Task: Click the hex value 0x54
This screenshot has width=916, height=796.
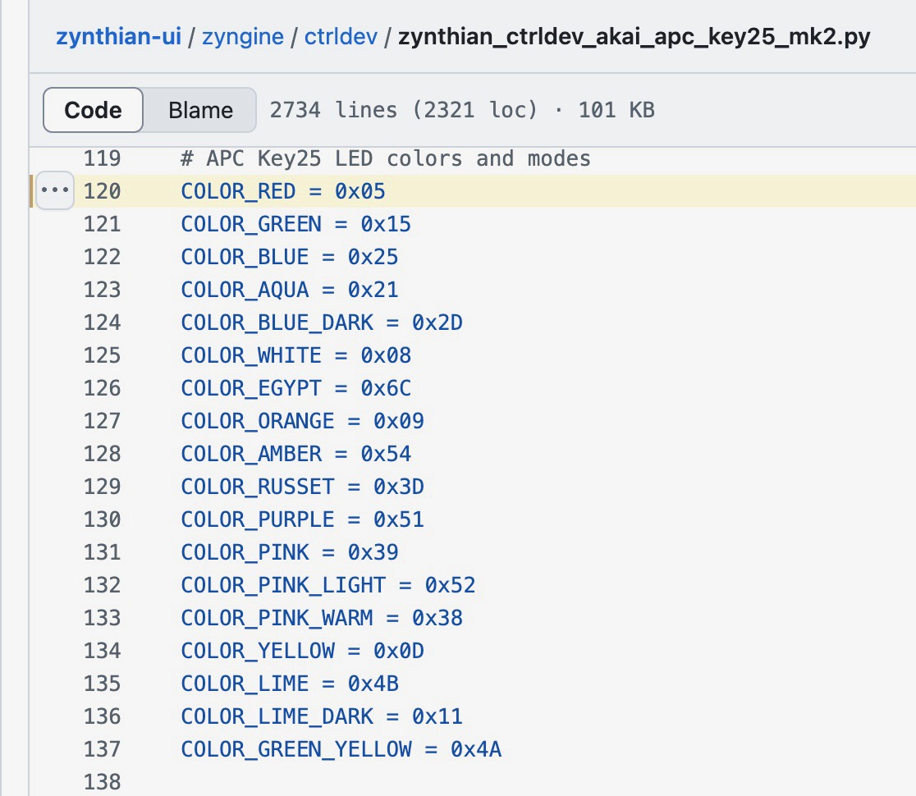Action: [386, 453]
